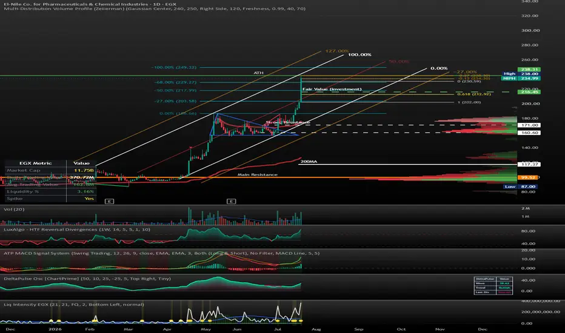Screen dimensions: 565x333
Task: Click the 2 M volume axis label
Action: (525, 208)
